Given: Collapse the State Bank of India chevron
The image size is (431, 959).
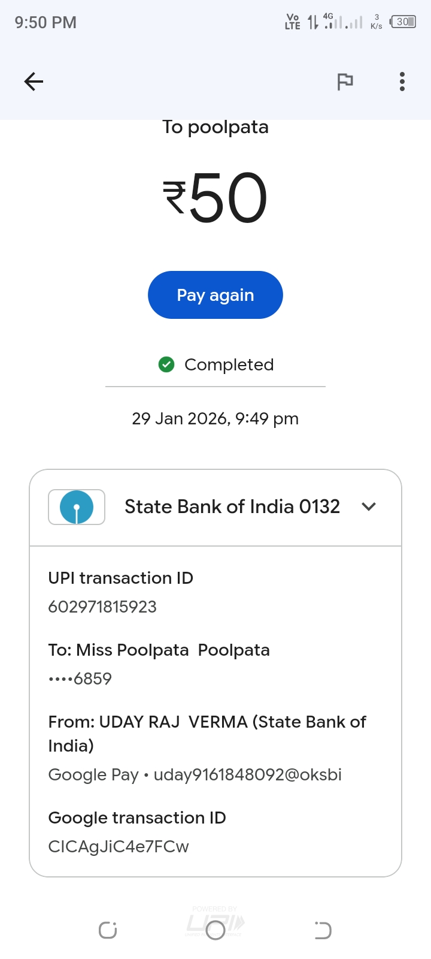Looking at the screenshot, I should click(x=369, y=507).
